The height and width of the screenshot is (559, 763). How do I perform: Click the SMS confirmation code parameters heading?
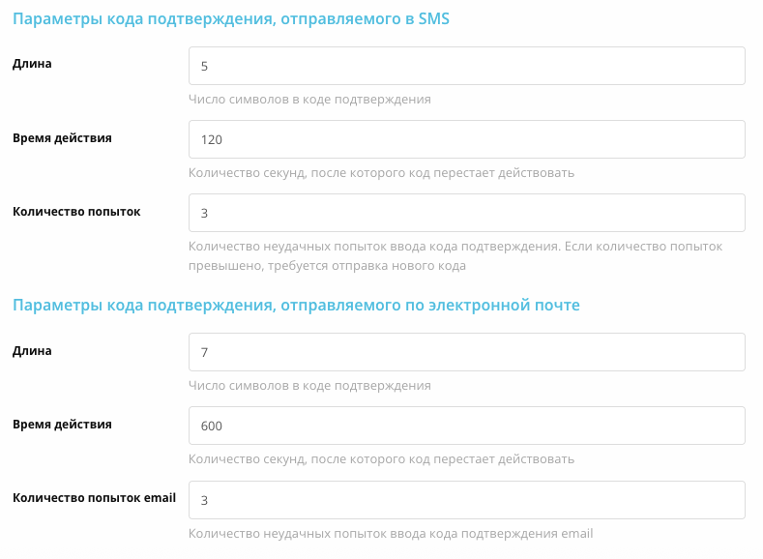click(231, 18)
